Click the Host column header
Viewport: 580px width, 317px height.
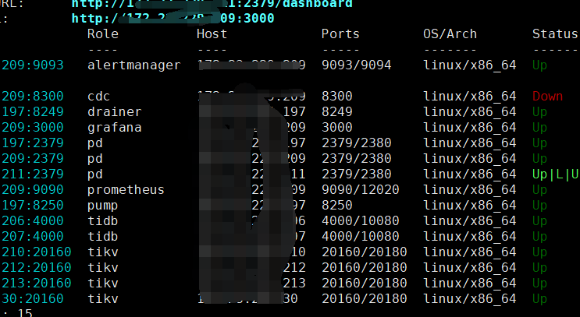[212, 34]
